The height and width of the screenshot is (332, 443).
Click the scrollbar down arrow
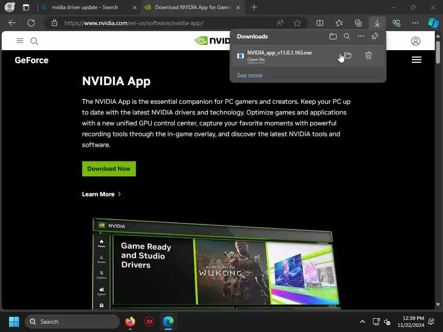(x=438, y=305)
